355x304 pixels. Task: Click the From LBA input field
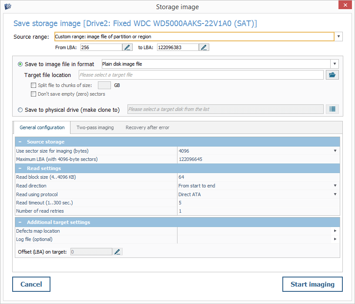click(101, 47)
